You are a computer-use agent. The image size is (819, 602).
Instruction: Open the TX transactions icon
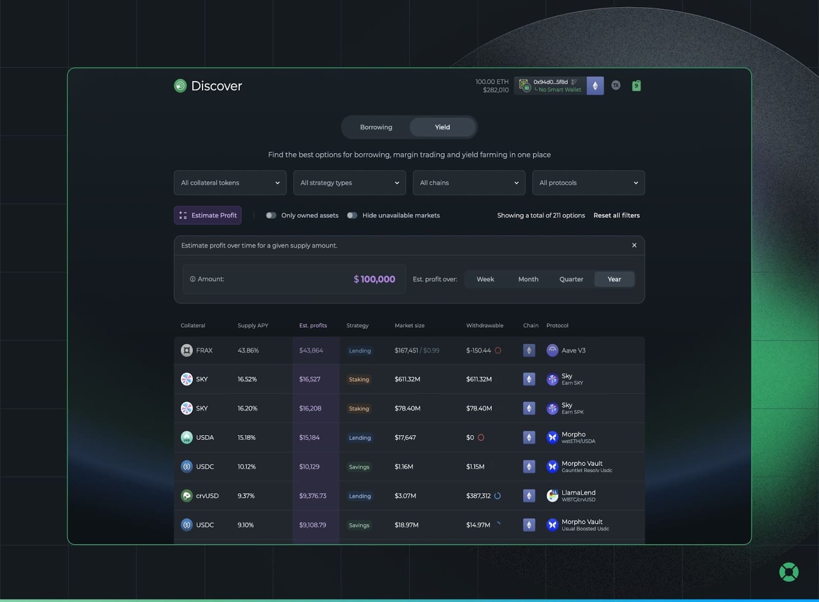[616, 85]
